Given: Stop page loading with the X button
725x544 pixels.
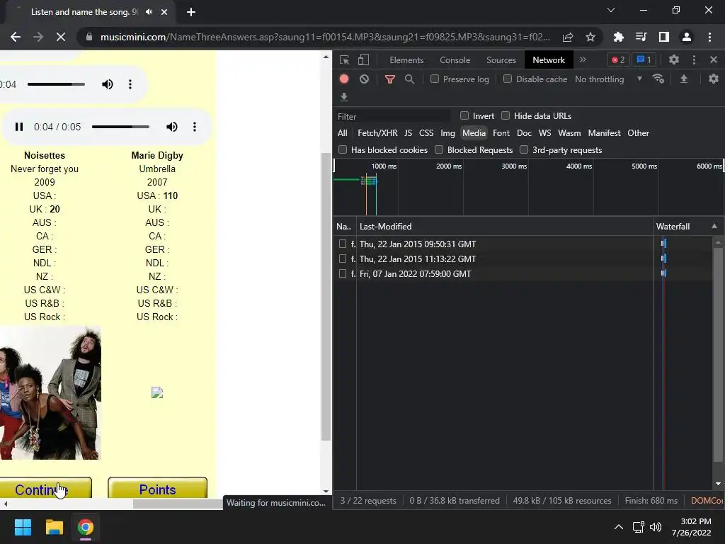Looking at the screenshot, I should (x=61, y=37).
